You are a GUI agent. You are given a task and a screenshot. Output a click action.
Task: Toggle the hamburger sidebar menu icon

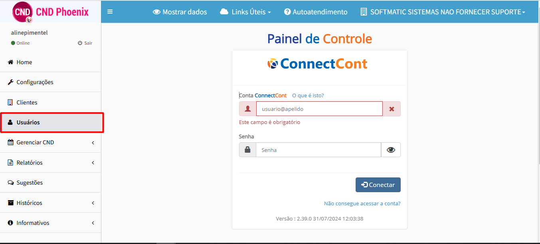(x=110, y=12)
